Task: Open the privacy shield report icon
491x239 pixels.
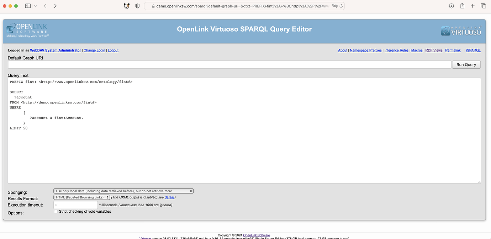Action: (x=137, y=6)
